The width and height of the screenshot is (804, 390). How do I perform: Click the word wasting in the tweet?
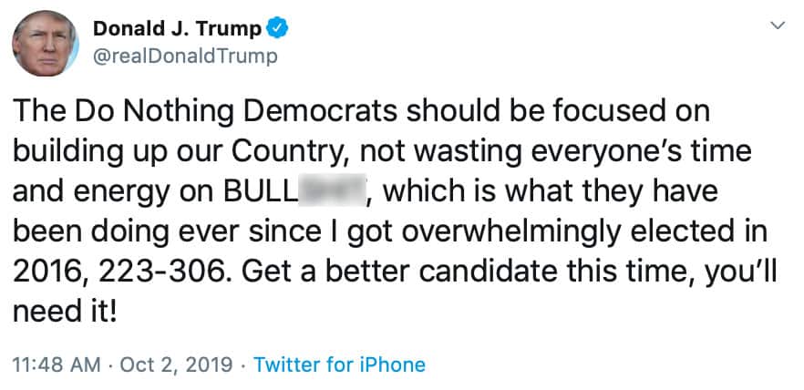(x=479, y=152)
